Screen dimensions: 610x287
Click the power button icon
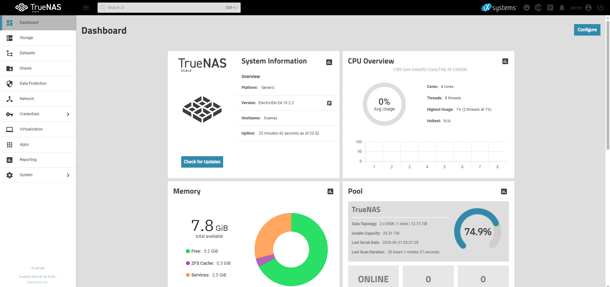[600, 8]
